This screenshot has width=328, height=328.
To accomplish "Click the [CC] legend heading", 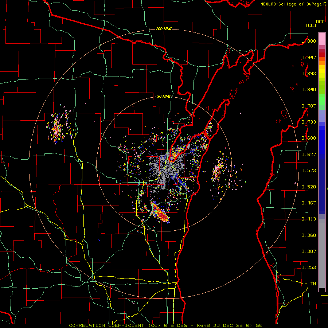I will click(311, 25).
